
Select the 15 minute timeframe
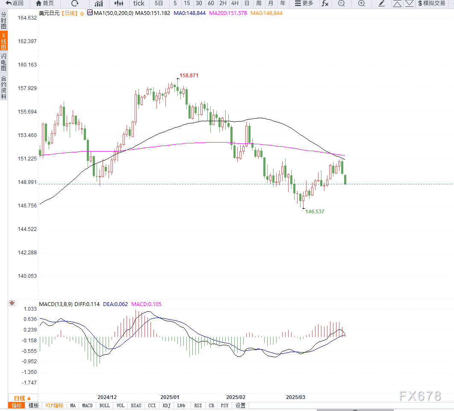[187, 3]
